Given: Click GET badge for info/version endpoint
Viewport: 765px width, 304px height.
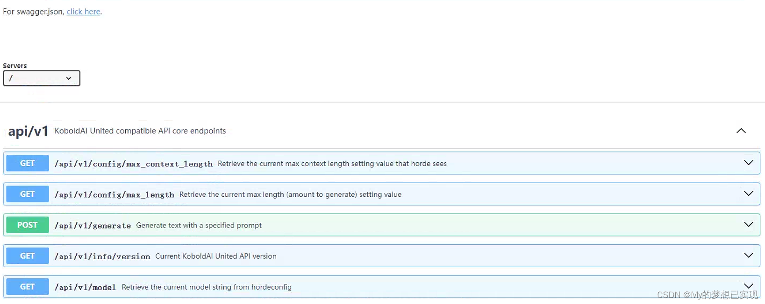Looking at the screenshot, I should click(x=28, y=256).
